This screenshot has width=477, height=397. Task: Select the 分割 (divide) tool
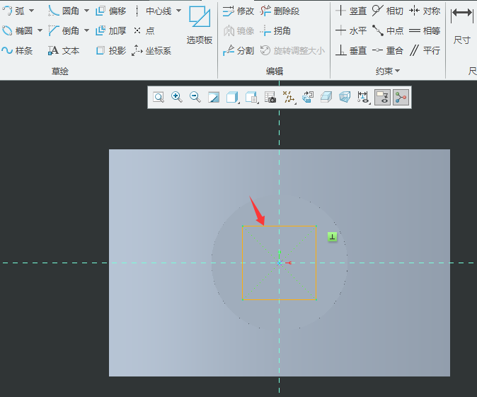(238, 50)
